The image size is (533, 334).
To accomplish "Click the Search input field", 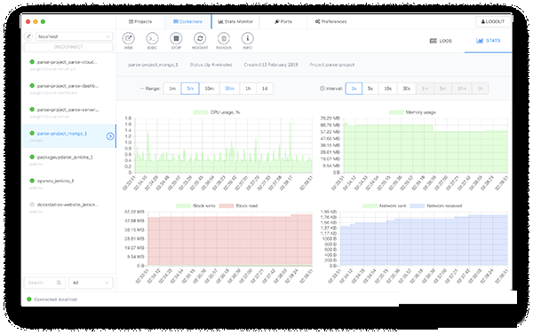I will coord(45,283).
